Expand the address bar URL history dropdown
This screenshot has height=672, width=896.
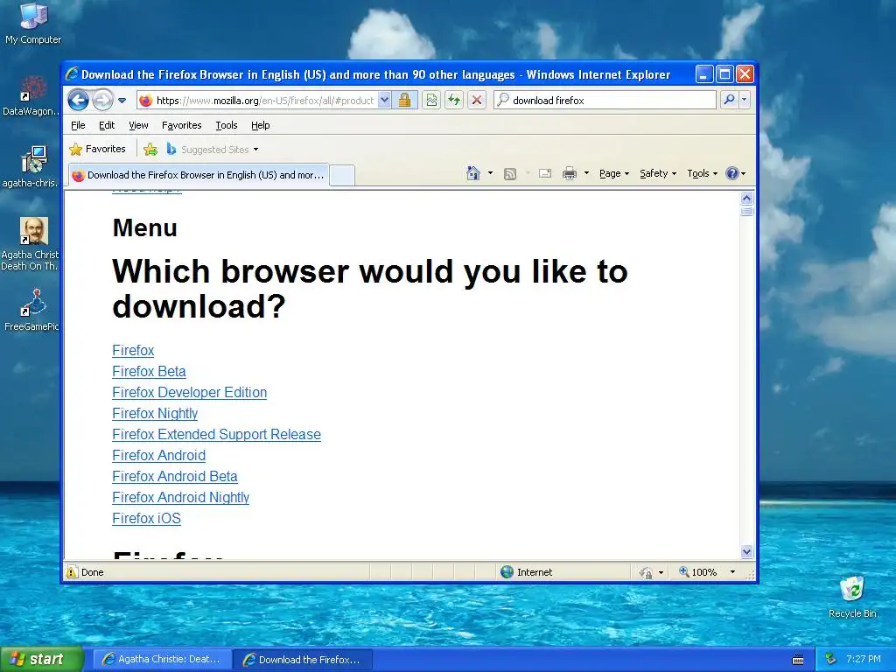[385, 101]
